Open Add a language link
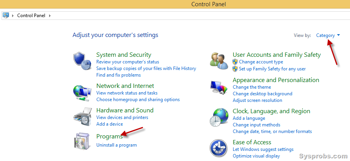 249,118
